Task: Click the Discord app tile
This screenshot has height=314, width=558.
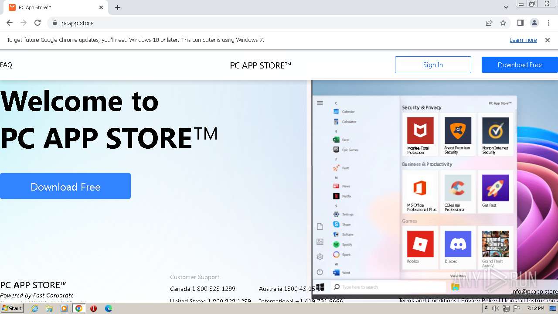Action: pos(458,247)
